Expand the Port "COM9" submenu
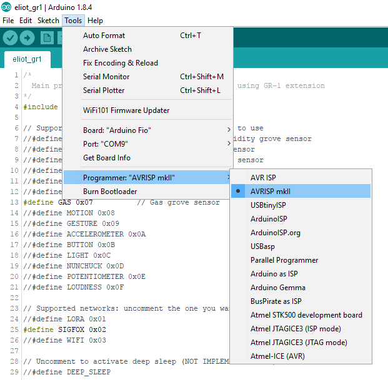 [x=147, y=144]
